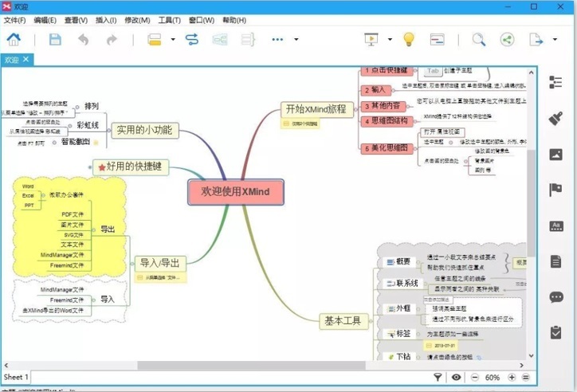The height and width of the screenshot is (392, 577).
Task: Select the central topic 欢迎使用XMind
Action: click(236, 191)
